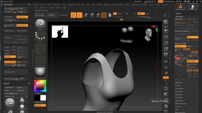Viewport: 202px width, 113px height.
Task: Toggle CollisionVolume option
Action: [10, 62]
